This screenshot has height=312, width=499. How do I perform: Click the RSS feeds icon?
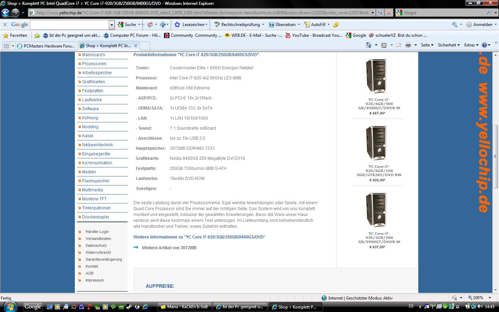coord(384,45)
